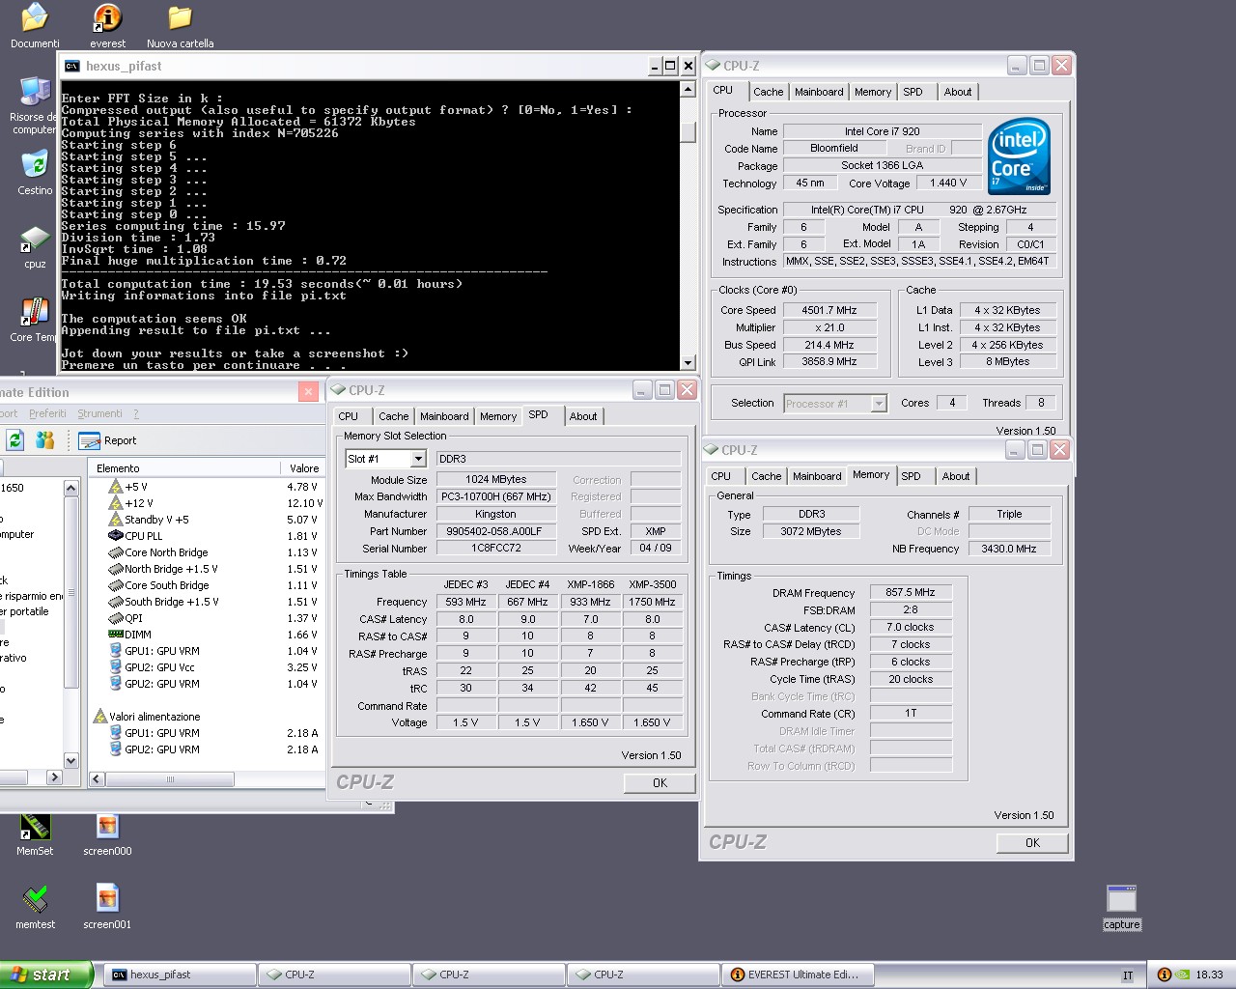Open the Nuova cartella folder icon
Image resolution: width=1236 pixels, height=989 pixels.
(180, 25)
